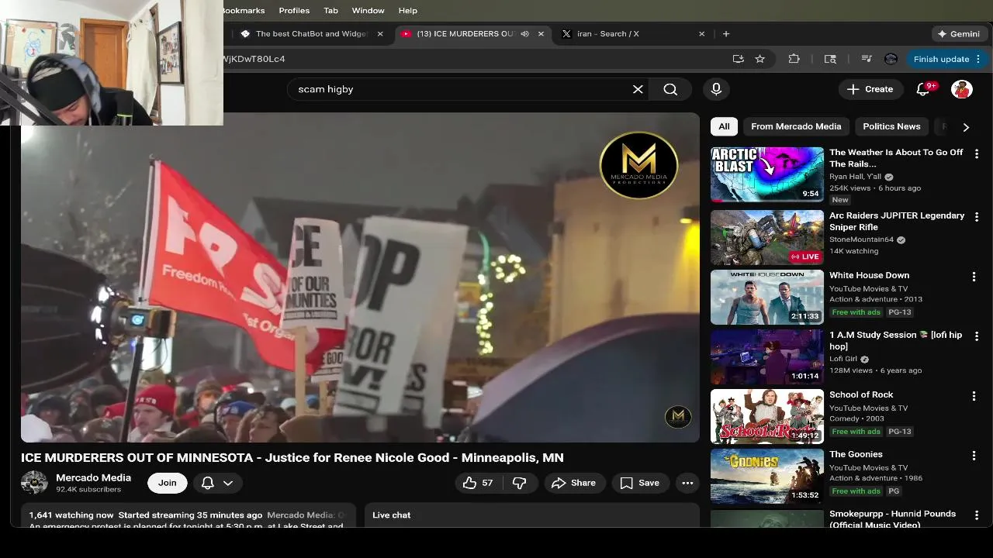Viewport: 993px width, 558px height.
Task: Show more filter chips with arrow
Action: (x=966, y=127)
